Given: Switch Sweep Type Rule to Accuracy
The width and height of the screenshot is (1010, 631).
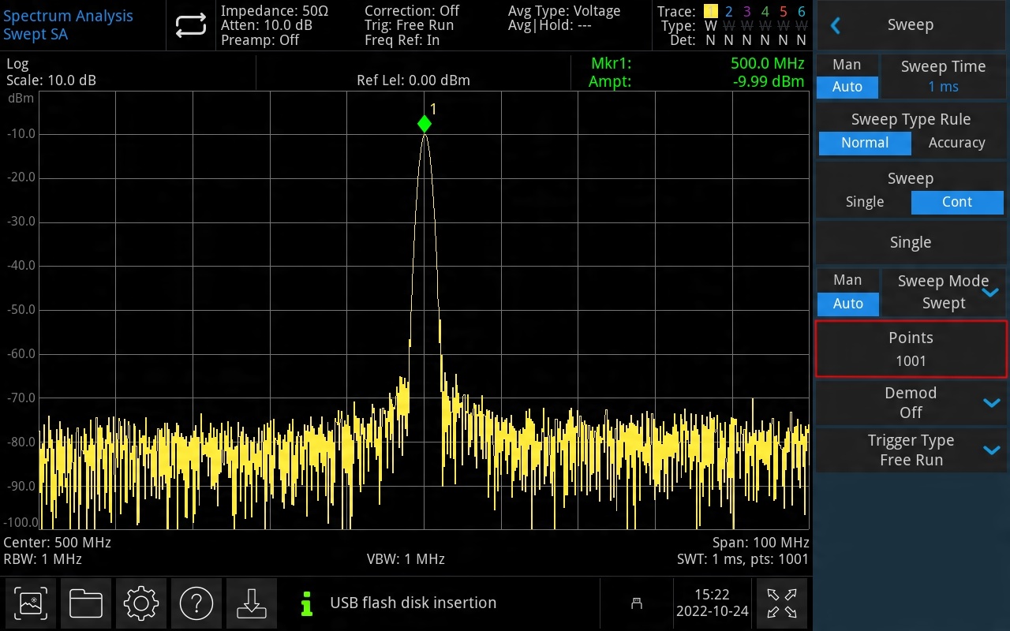Looking at the screenshot, I should pos(956,143).
